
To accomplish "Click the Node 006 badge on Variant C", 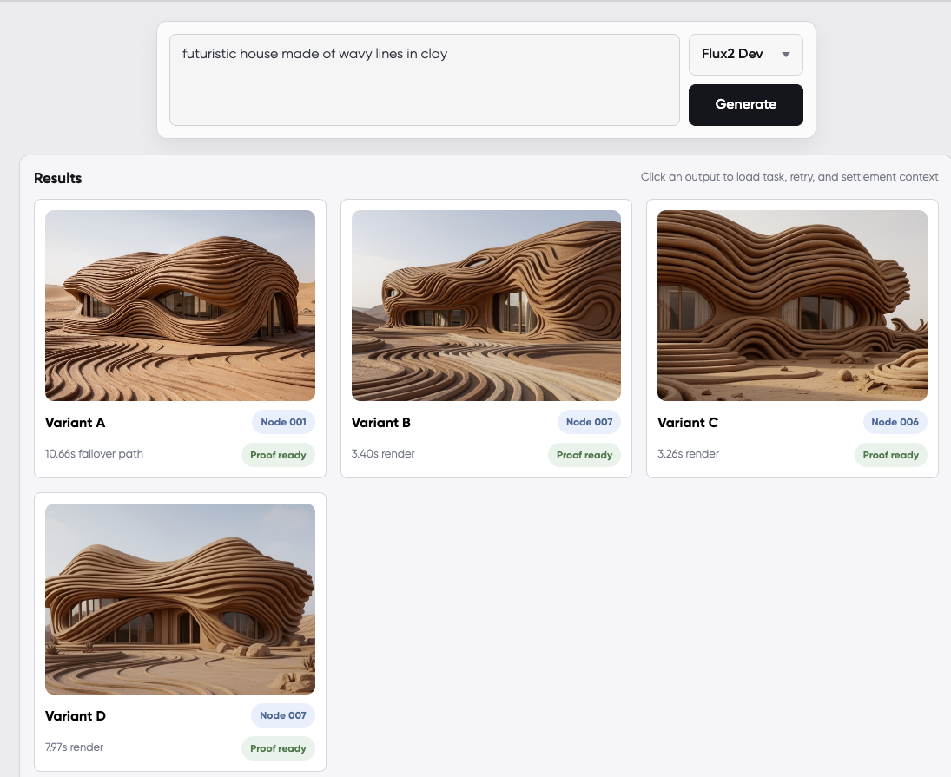I will [x=895, y=422].
